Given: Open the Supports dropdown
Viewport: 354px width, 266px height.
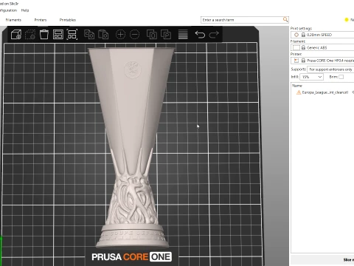Looking at the screenshot, I should click(x=330, y=69).
